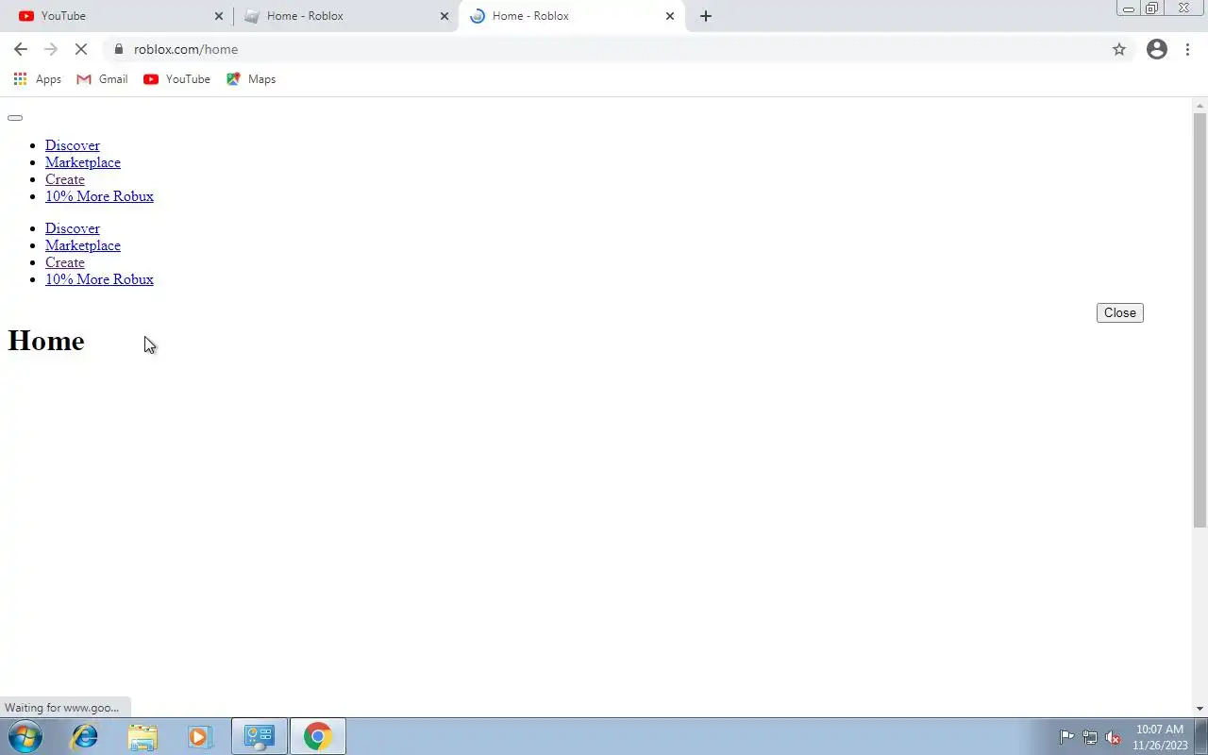This screenshot has width=1208, height=755.
Task: Open Discover link in first list
Action: [x=73, y=145]
